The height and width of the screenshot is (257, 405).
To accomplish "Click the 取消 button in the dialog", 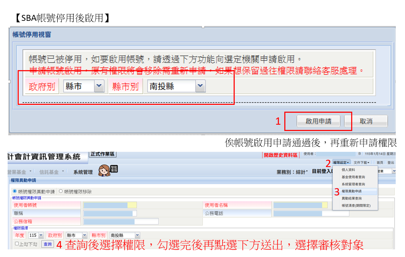I will click(366, 121).
